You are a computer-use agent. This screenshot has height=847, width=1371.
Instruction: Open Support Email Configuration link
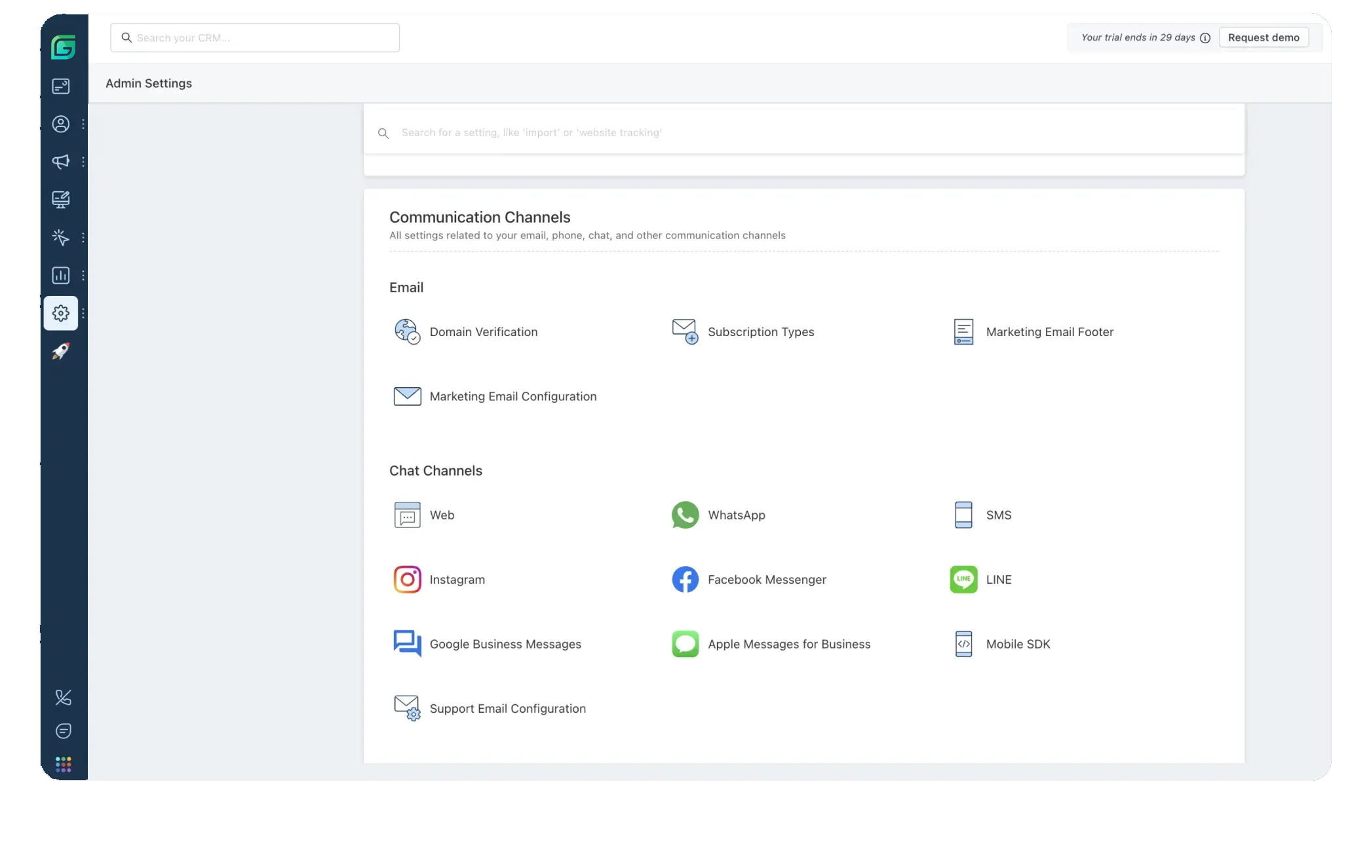(x=508, y=708)
